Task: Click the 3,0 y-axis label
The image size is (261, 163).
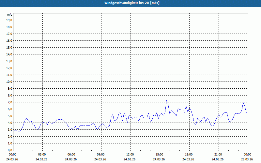Action: click(x=10, y=129)
